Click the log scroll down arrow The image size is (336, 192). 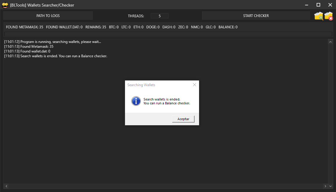pos(330,186)
